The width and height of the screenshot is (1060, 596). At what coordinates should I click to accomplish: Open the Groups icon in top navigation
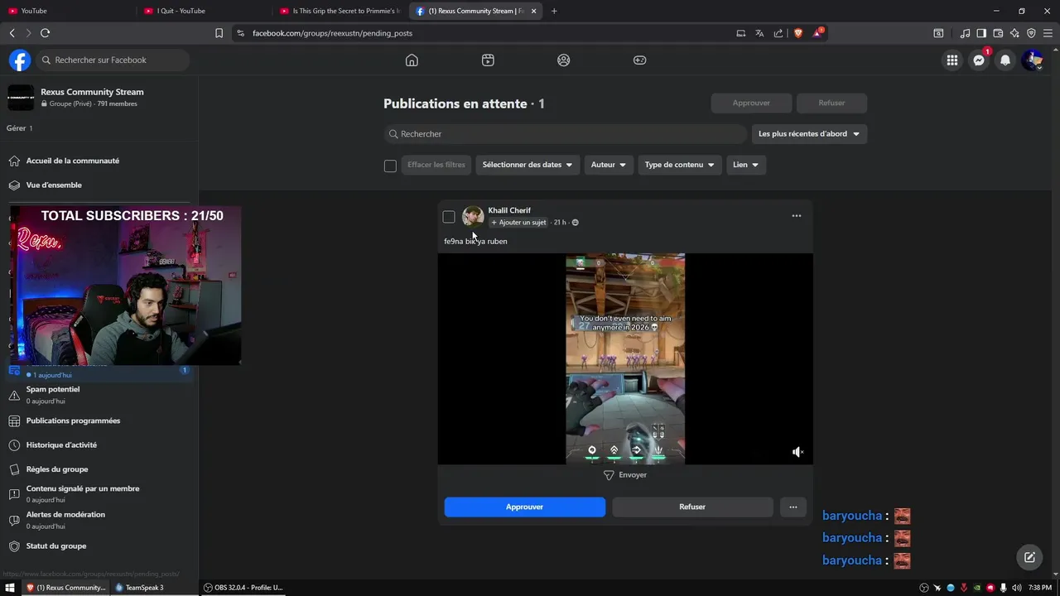coord(564,60)
